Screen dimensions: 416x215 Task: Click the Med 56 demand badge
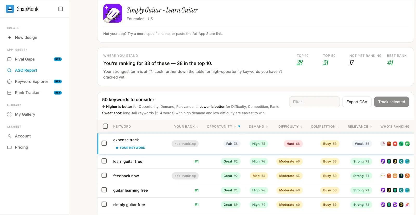click(259, 176)
